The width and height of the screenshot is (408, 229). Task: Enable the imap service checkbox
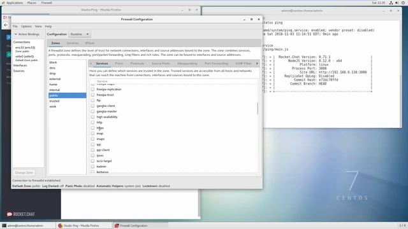(92, 134)
